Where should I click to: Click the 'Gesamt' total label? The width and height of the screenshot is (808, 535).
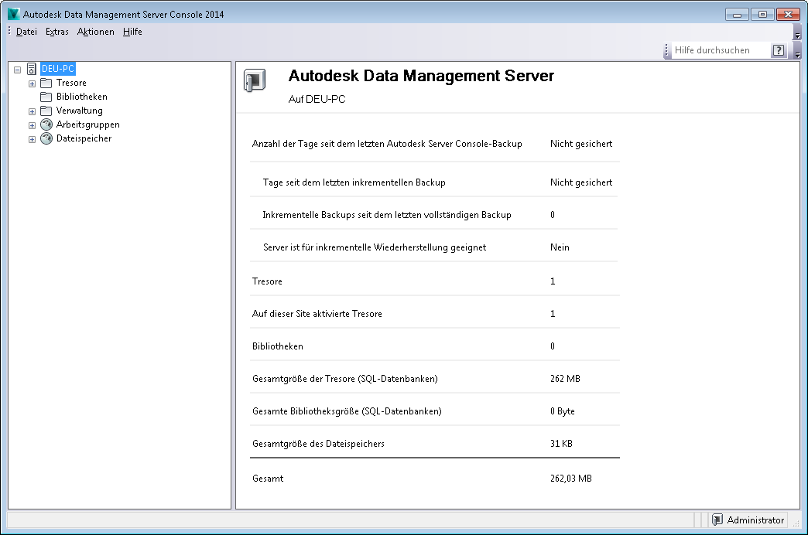[x=268, y=479]
